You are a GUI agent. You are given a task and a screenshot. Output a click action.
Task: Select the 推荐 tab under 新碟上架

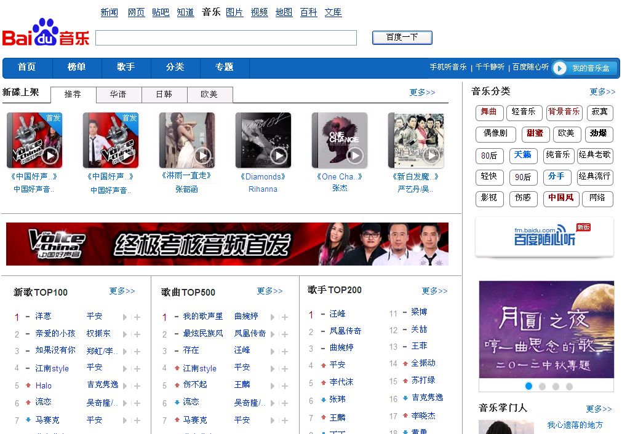(x=73, y=94)
